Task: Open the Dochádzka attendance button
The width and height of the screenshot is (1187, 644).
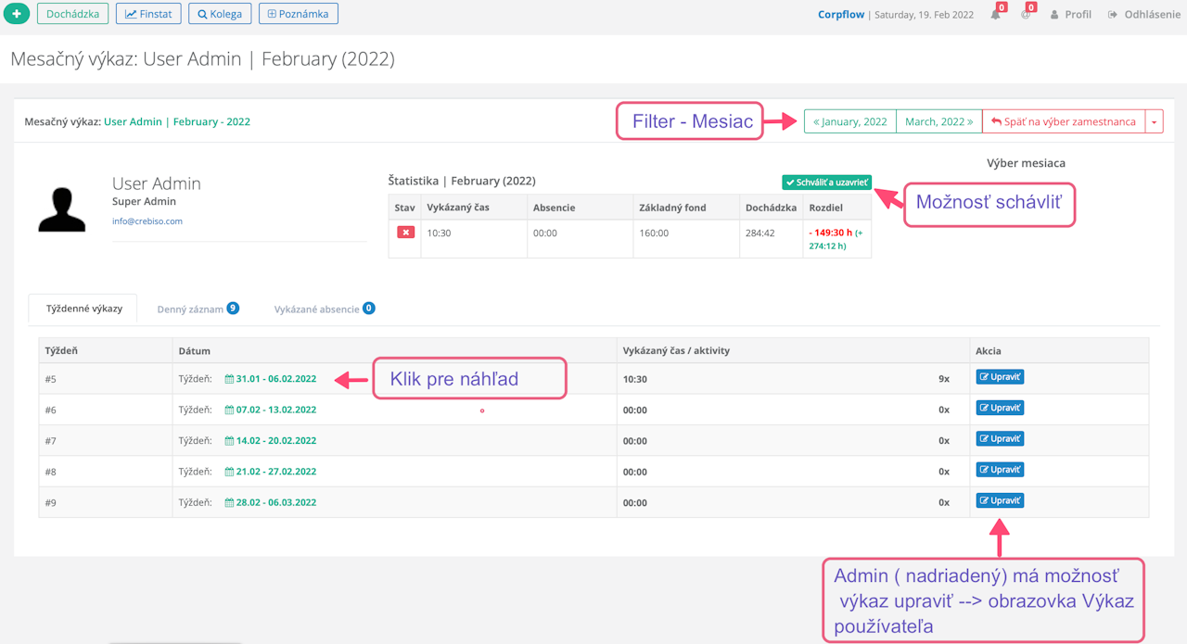Action: pyautogui.click(x=73, y=14)
